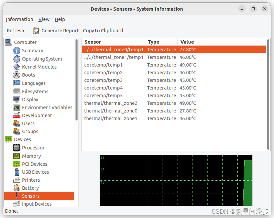Click the green temperature graph bar

click(248, 183)
